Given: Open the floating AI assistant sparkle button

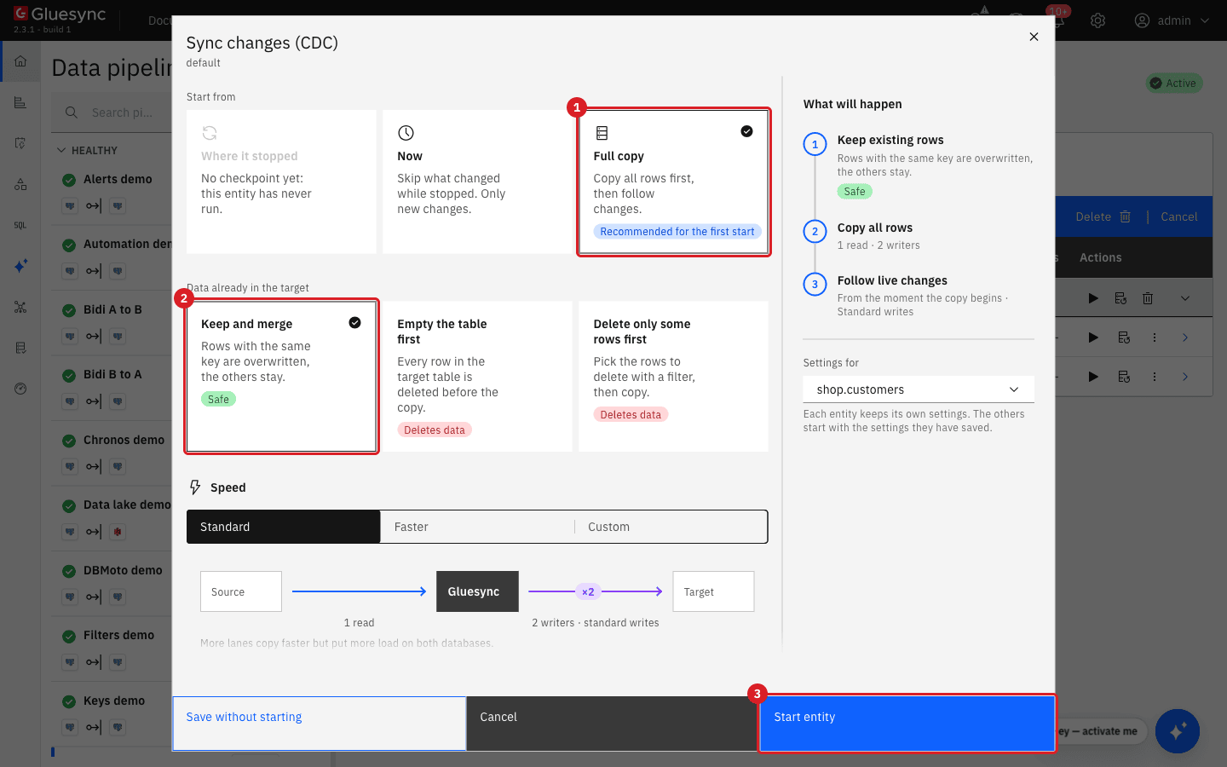Looking at the screenshot, I should (x=1178, y=731).
